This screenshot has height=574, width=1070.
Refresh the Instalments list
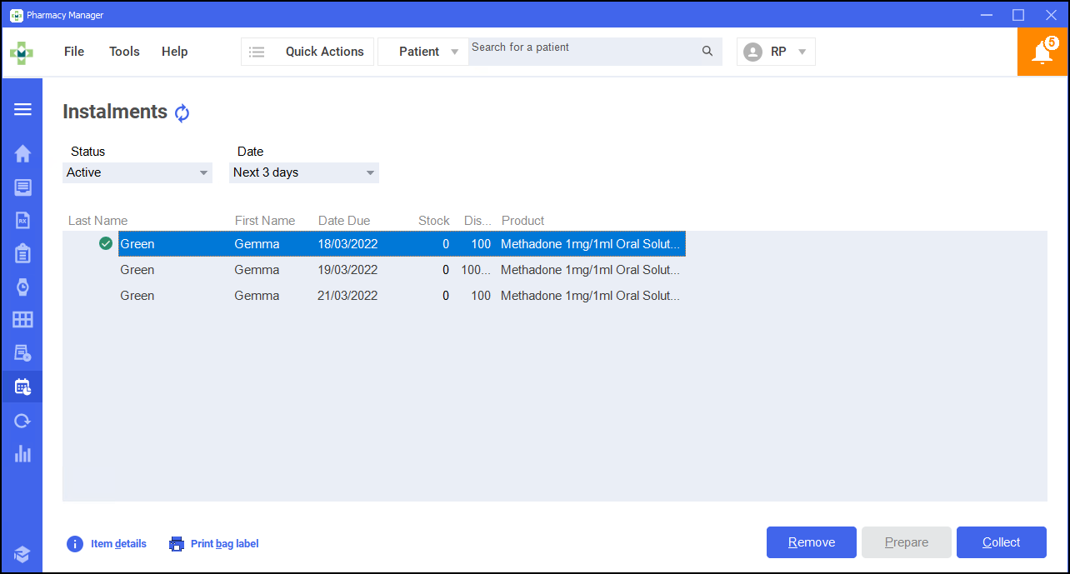[x=182, y=113]
